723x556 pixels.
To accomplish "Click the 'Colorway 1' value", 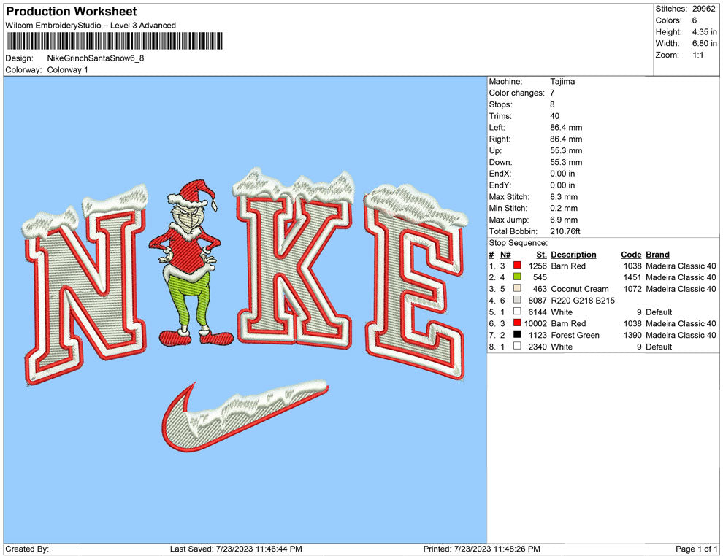I will (67, 70).
